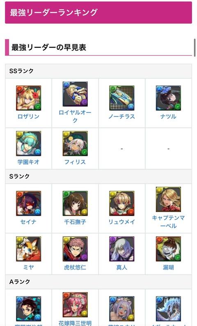Tap the 真人 character icon
This screenshot has height=326, width=197.
(x=121, y=249)
